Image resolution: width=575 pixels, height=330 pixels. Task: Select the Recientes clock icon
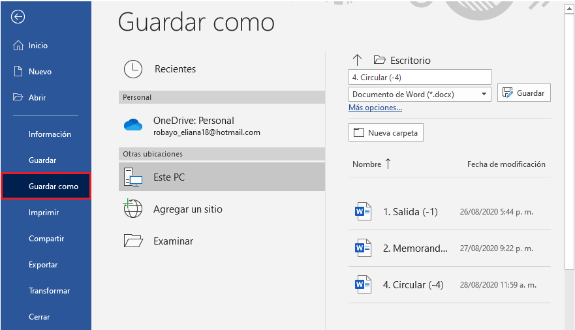[x=133, y=69]
